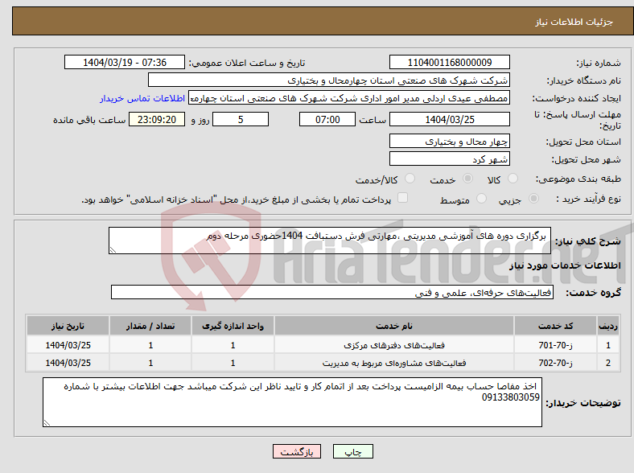Screen dimensions: 634x473
Task: Click the ردیف column header
Action: pos(608,326)
